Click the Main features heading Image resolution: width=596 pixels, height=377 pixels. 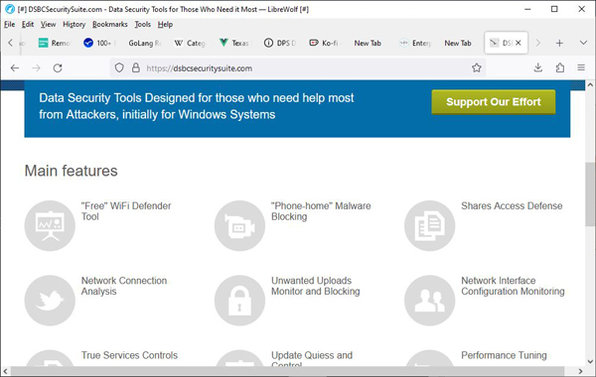point(72,171)
